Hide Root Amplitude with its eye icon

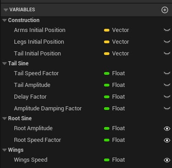click(x=167, y=129)
